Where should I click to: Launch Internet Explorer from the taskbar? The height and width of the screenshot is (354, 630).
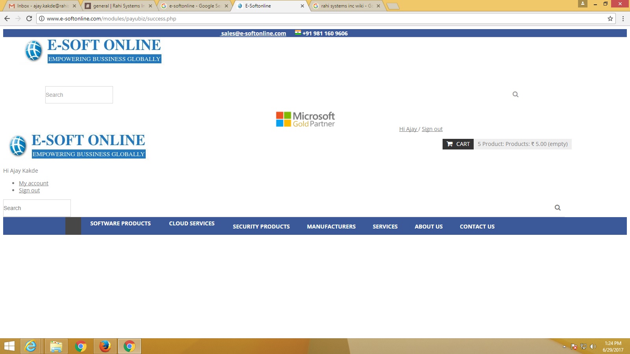31,346
